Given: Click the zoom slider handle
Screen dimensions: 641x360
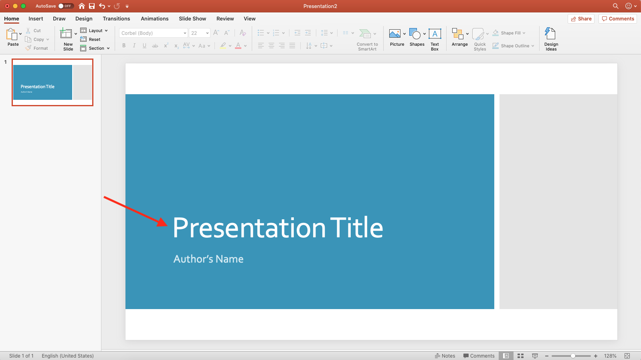Looking at the screenshot, I should 573,356.
